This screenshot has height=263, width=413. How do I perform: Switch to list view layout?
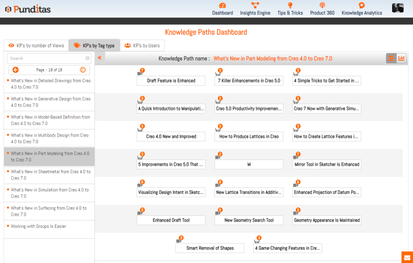click(391, 59)
